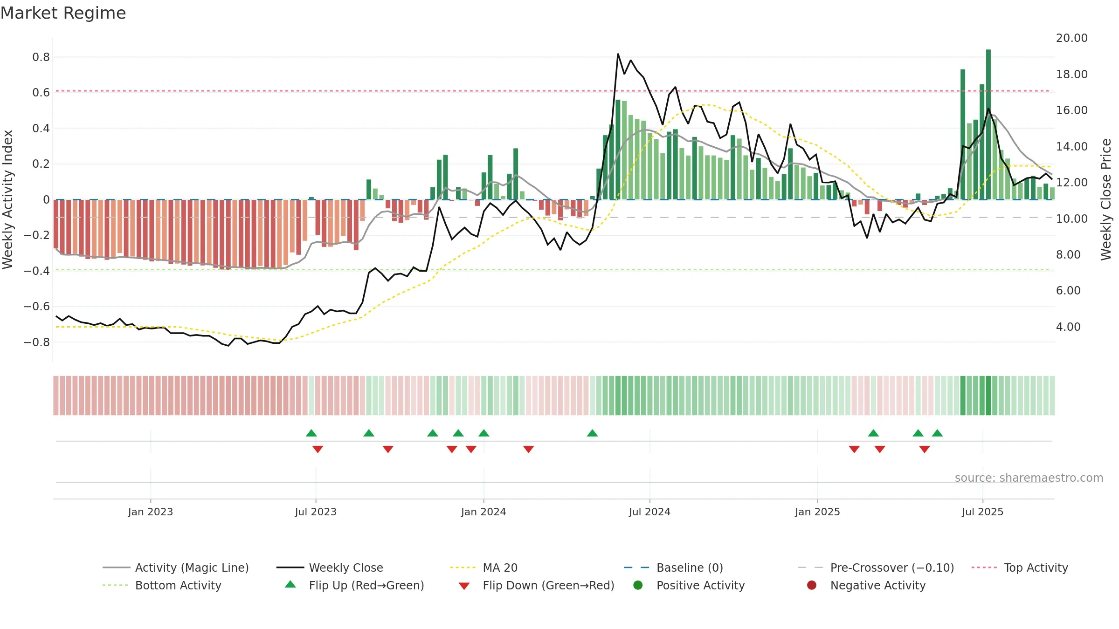
Task: Click the −0.4 left axis tick label
Action: pos(37,271)
